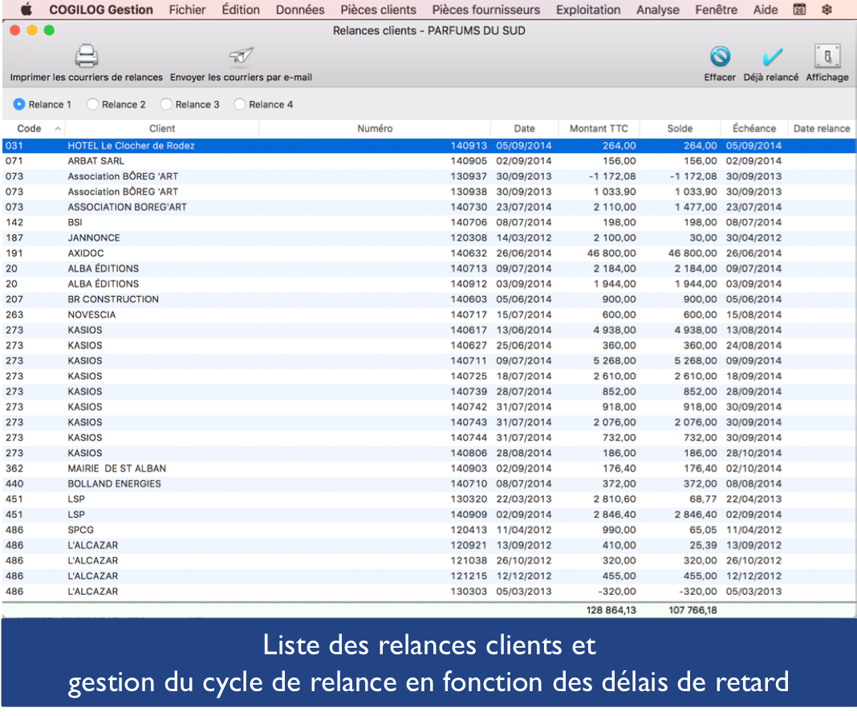Open the Pièces fournisseurs menu

click(486, 10)
